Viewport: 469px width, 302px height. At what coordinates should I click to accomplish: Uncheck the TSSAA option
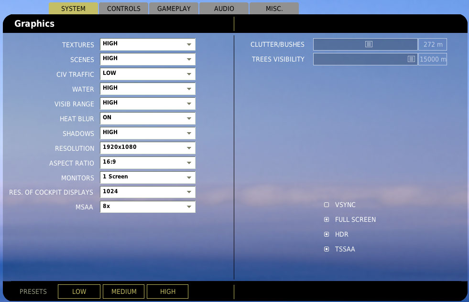coord(327,249)
